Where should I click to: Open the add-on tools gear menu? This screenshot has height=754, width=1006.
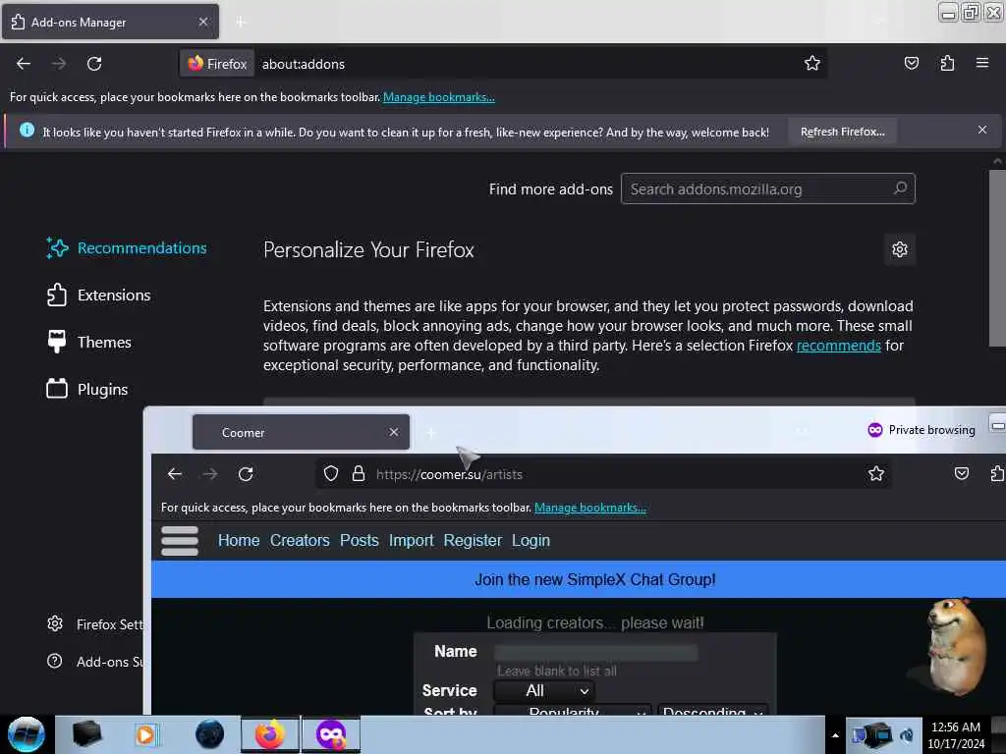(900, 249)
